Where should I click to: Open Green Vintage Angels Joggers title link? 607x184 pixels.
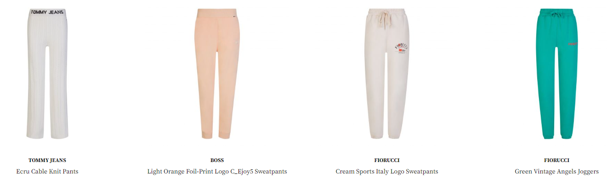coord(556,172)
